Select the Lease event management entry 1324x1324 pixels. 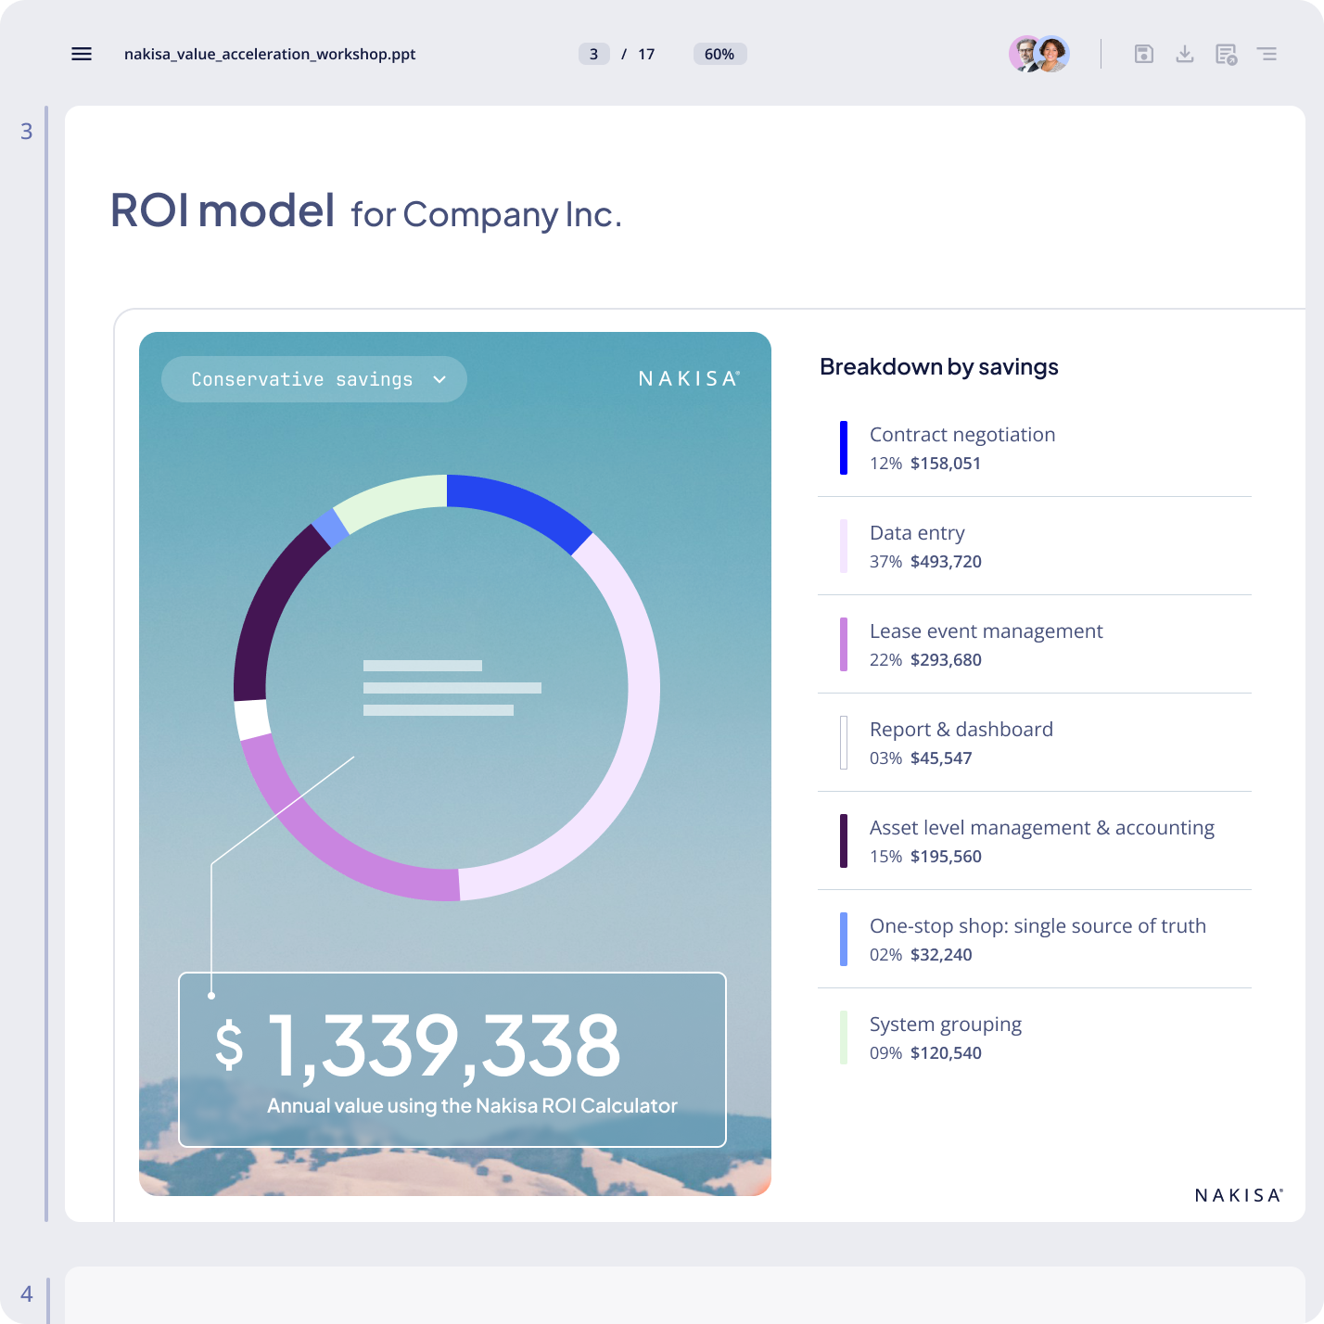point(986,644)
